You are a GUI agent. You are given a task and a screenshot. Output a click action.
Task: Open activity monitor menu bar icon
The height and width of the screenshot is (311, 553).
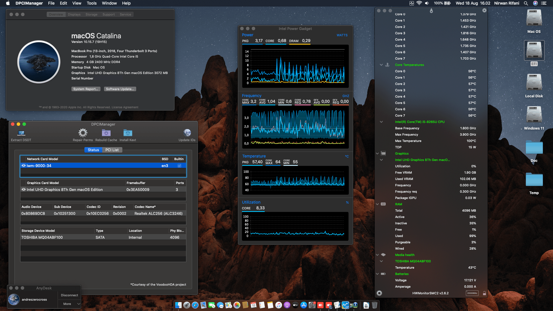(412, 3)
